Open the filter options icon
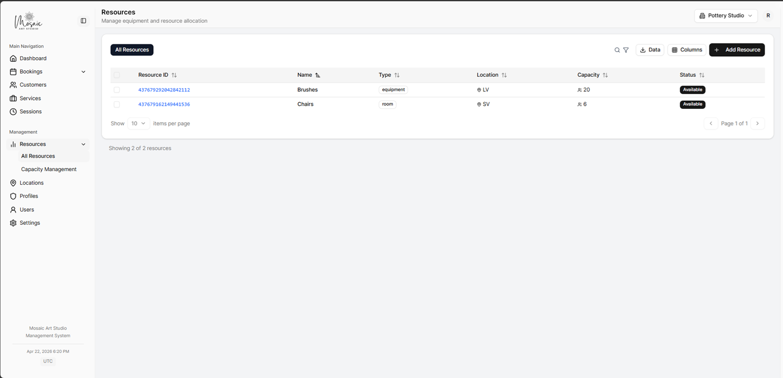 point(626,50)
